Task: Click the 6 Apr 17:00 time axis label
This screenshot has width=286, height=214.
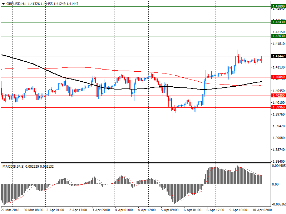Action: point(216,210)
